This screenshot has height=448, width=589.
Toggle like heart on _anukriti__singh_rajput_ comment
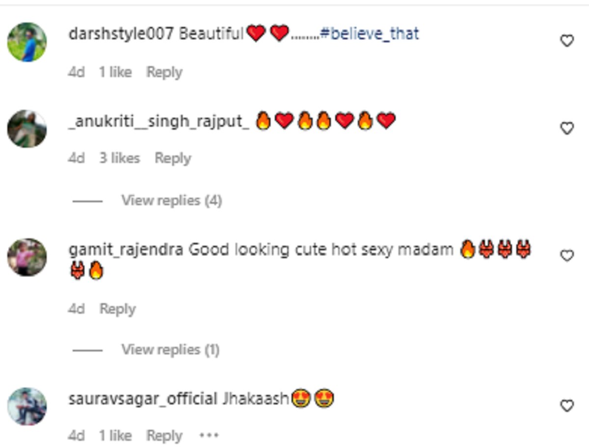[567, 129]
